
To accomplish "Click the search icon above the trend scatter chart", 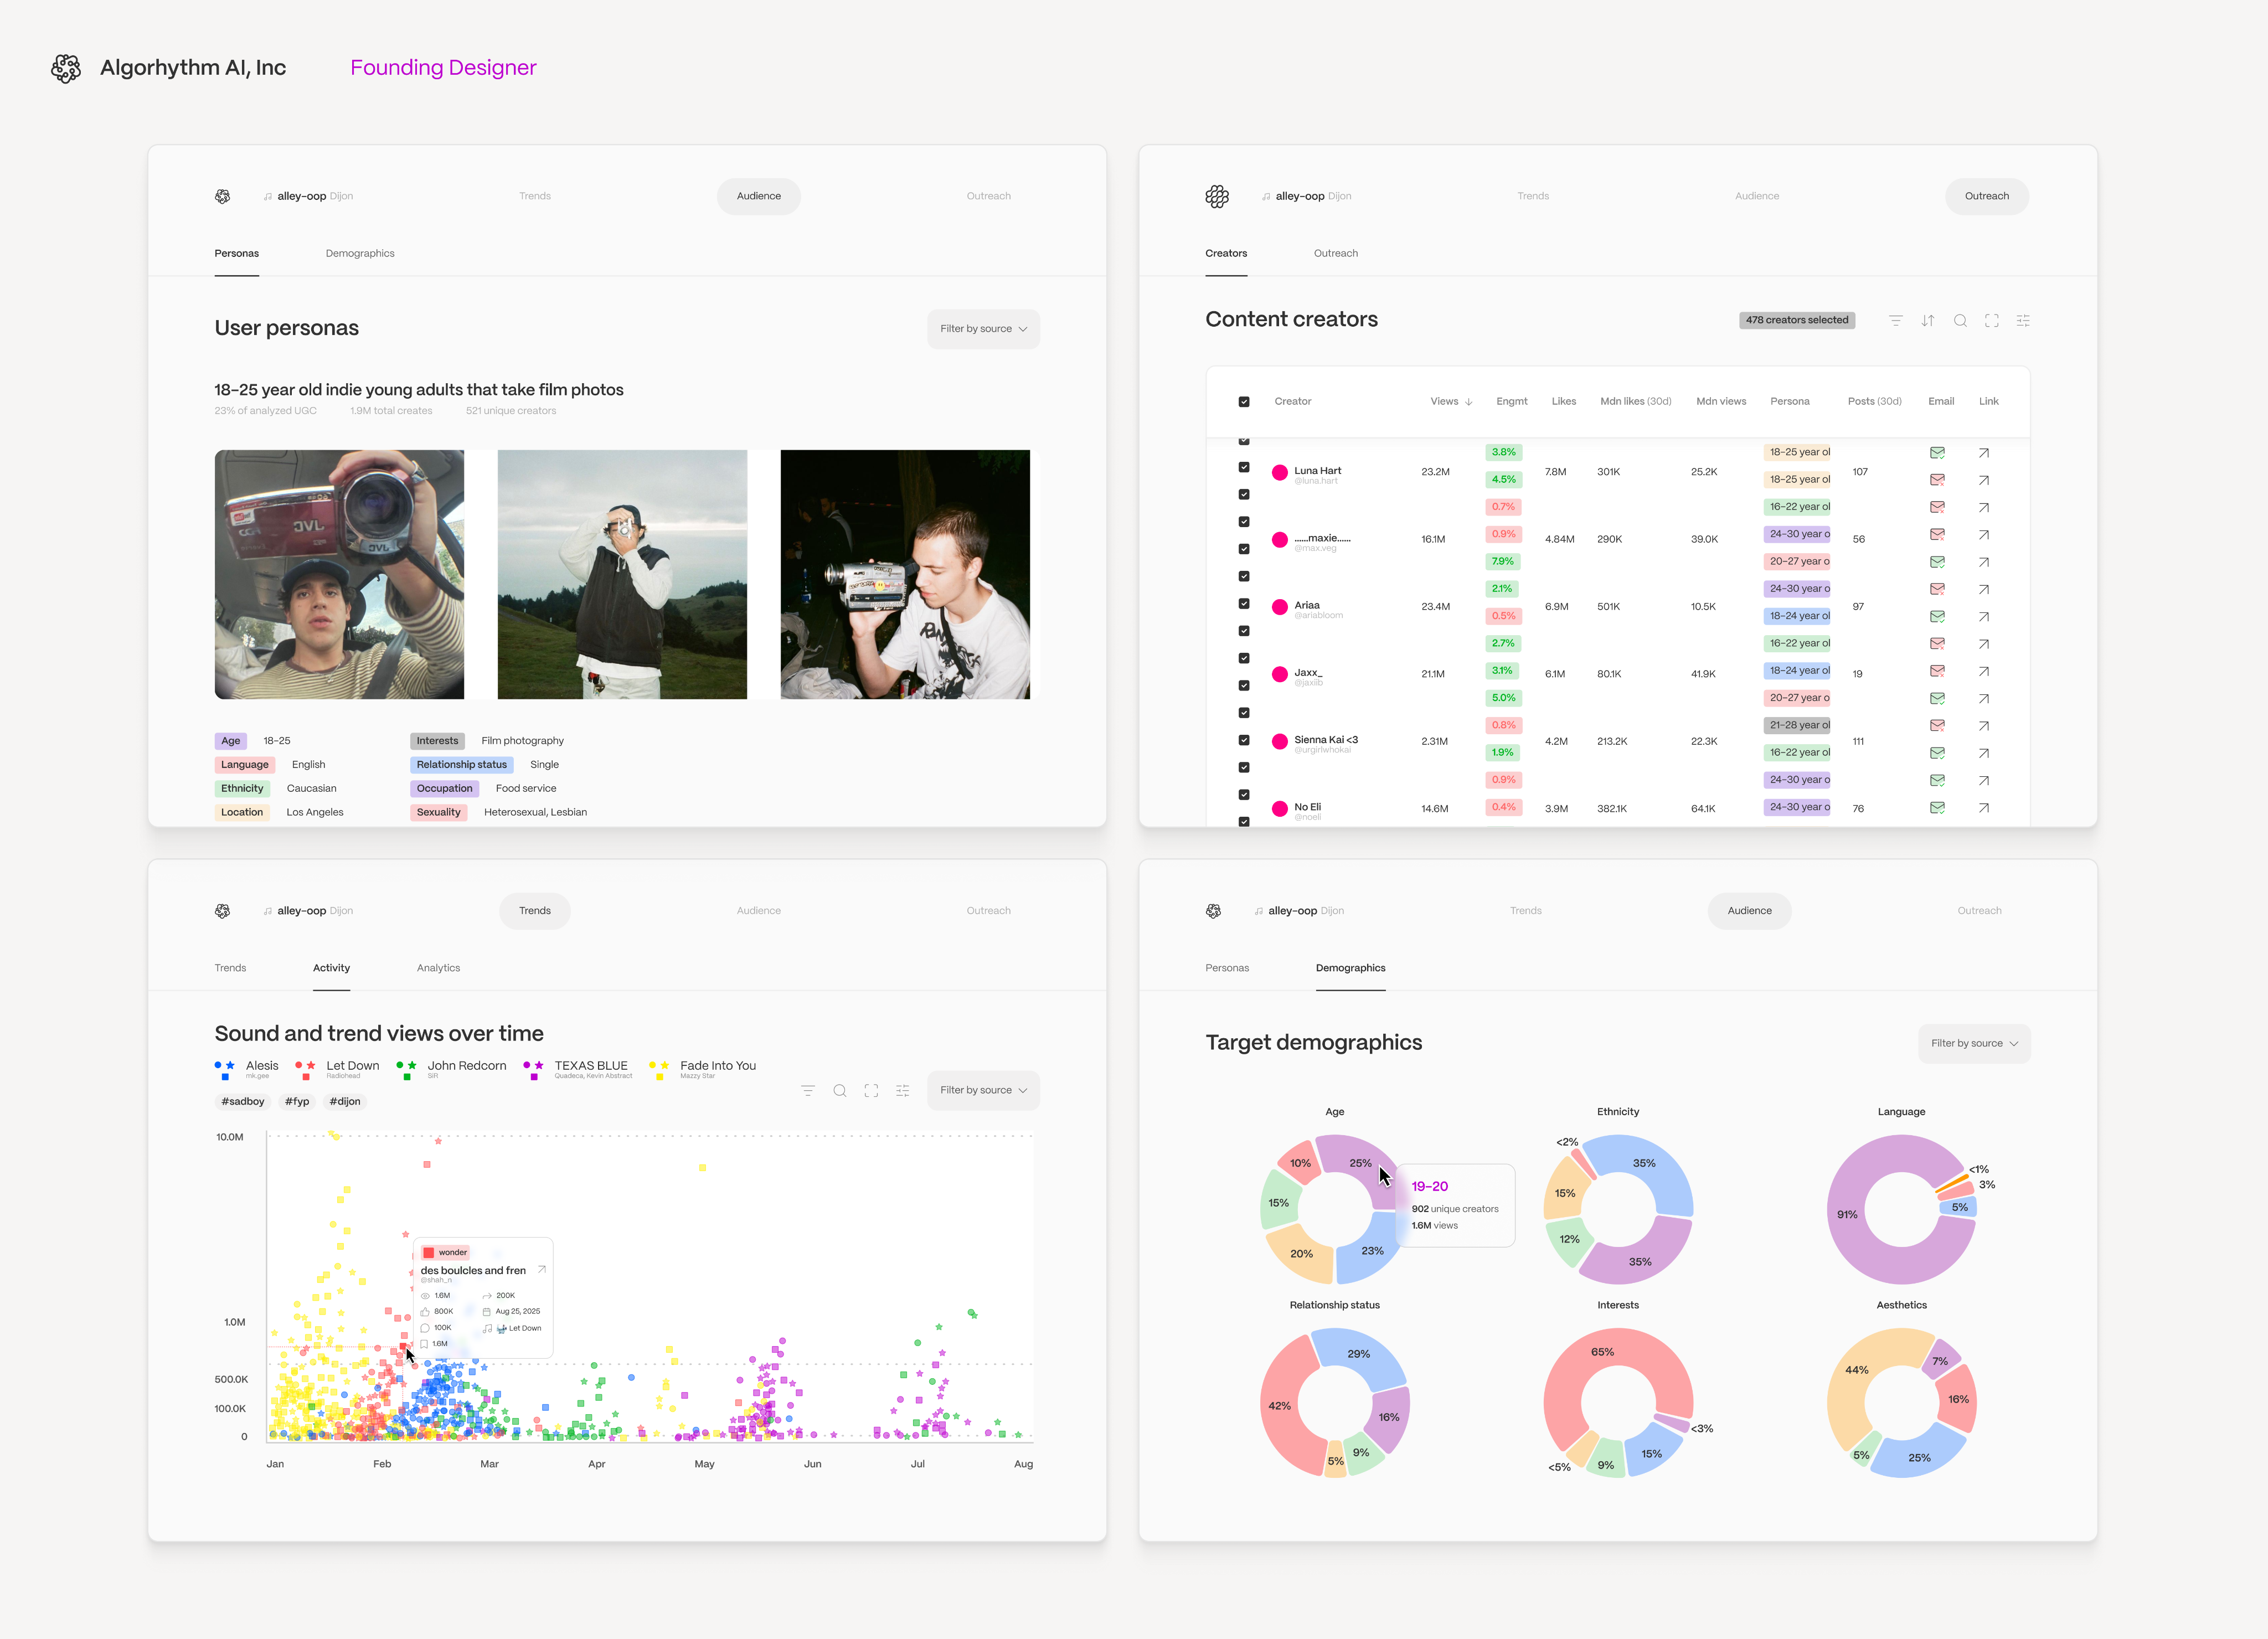I will point(840,1090).
